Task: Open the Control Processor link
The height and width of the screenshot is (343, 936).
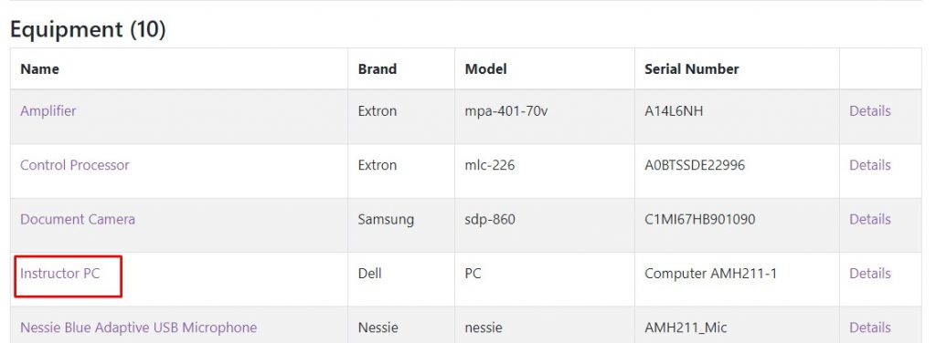Action: 75,165
